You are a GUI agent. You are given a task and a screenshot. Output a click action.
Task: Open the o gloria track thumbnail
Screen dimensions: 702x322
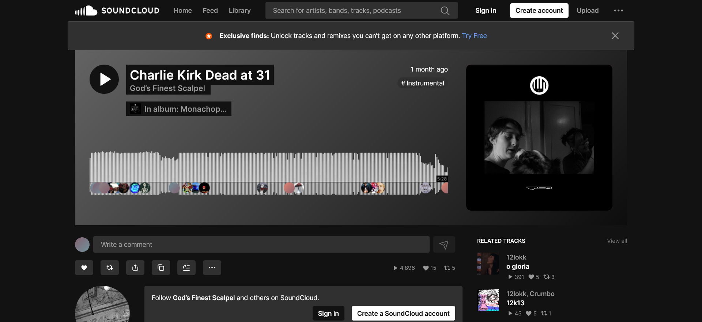488,264
